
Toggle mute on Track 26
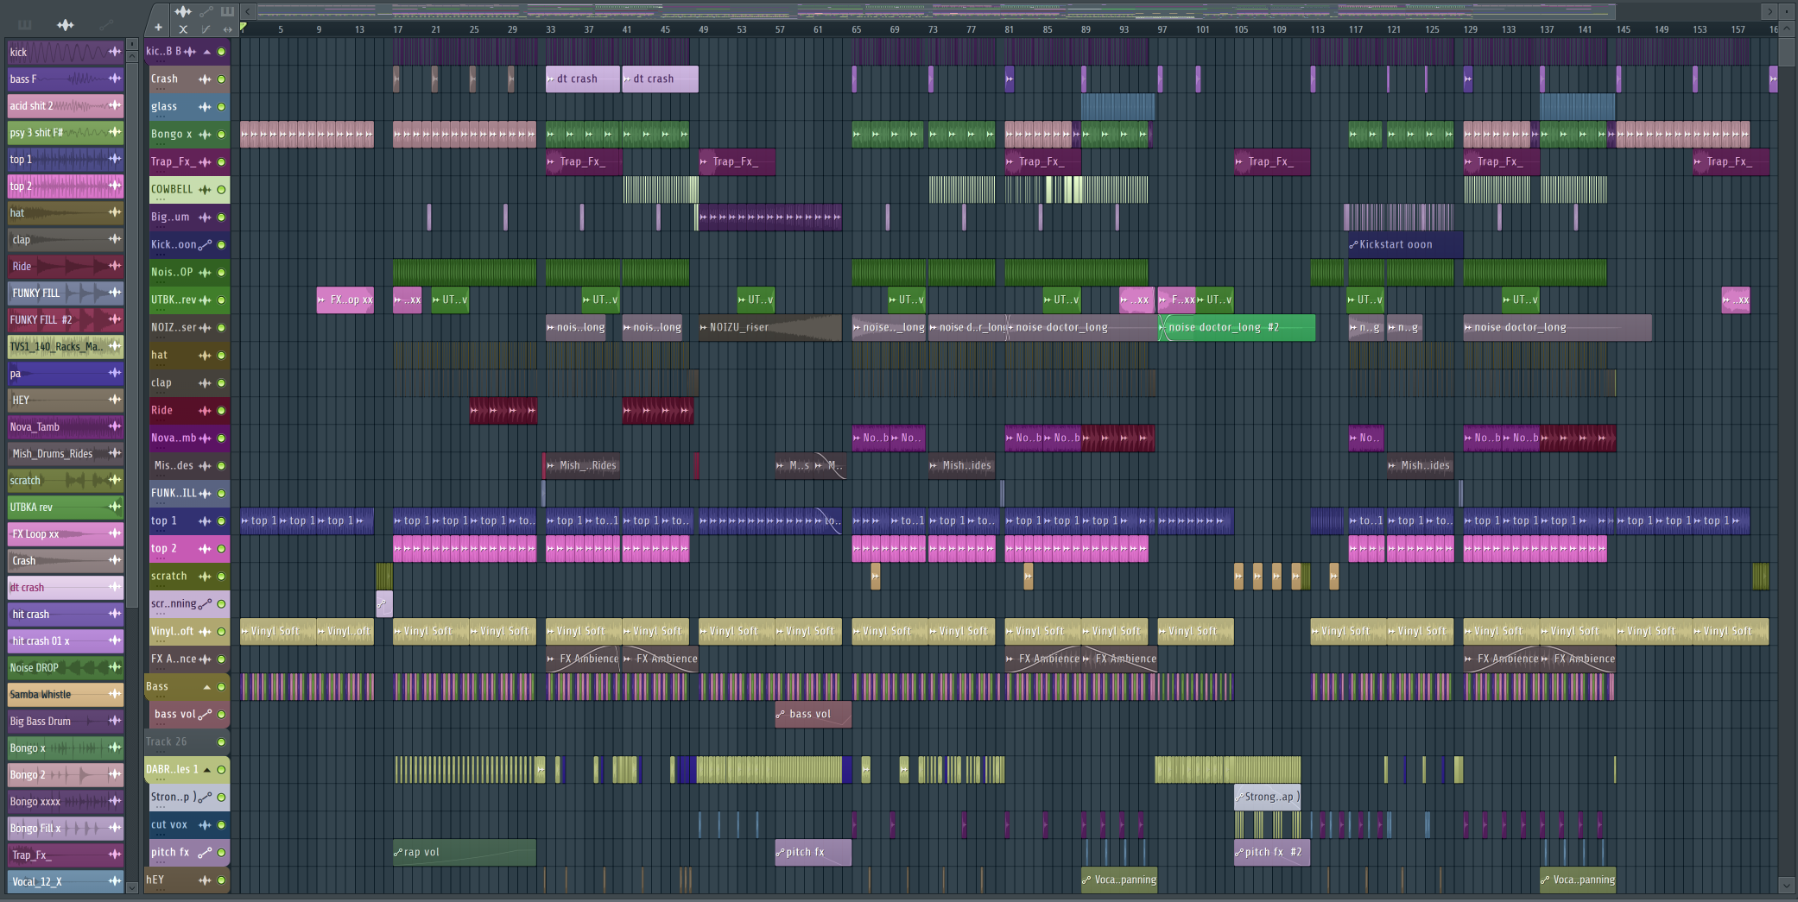coord(221,742)
